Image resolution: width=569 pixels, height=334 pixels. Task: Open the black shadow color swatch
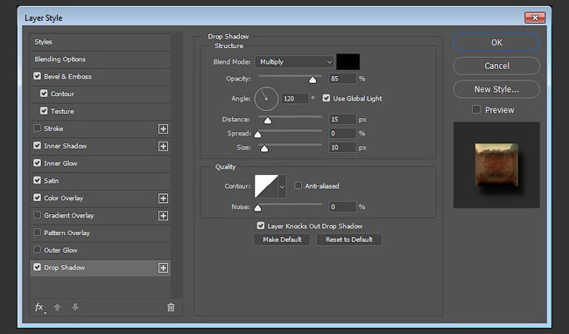[348, 62]
